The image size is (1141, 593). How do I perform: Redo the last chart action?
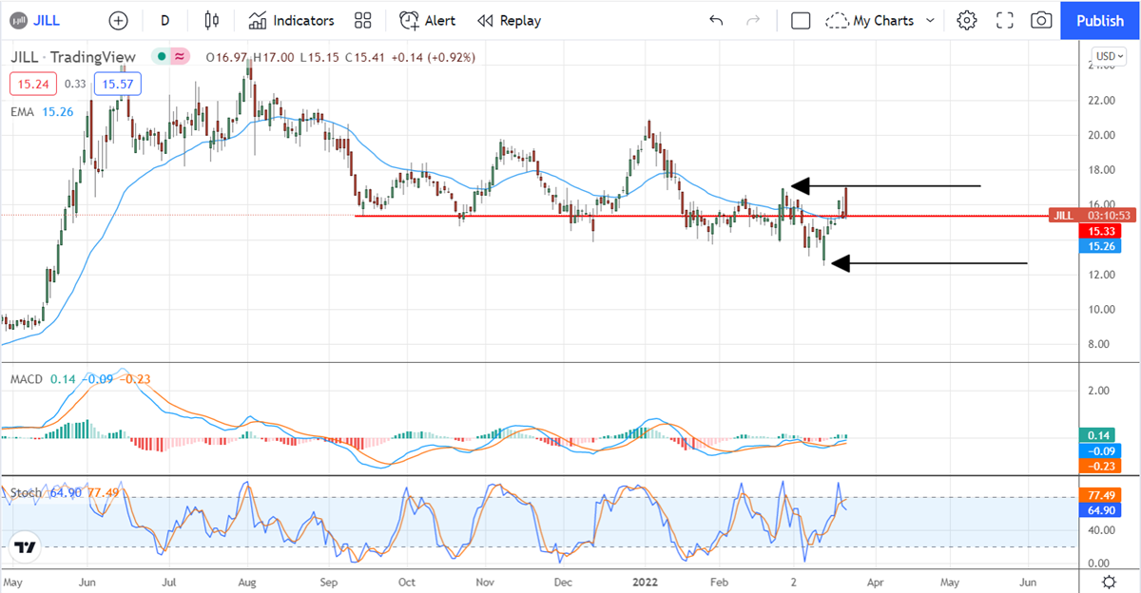[753, 20]
